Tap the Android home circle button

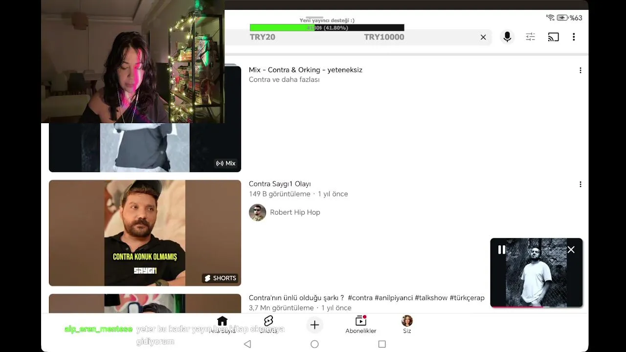click(x=314, y=344)
